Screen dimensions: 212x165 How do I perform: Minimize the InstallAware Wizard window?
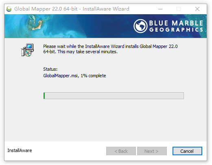coord(160,9)
